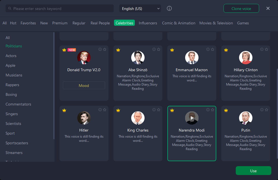Click the info icon on Abe Shinzō card
Screen dimensions: 278x180
(x=154, y=49)
